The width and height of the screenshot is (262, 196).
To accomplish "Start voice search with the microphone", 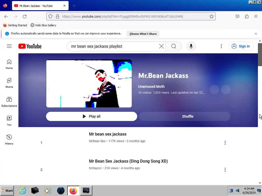I will click(x=191, y=46).
